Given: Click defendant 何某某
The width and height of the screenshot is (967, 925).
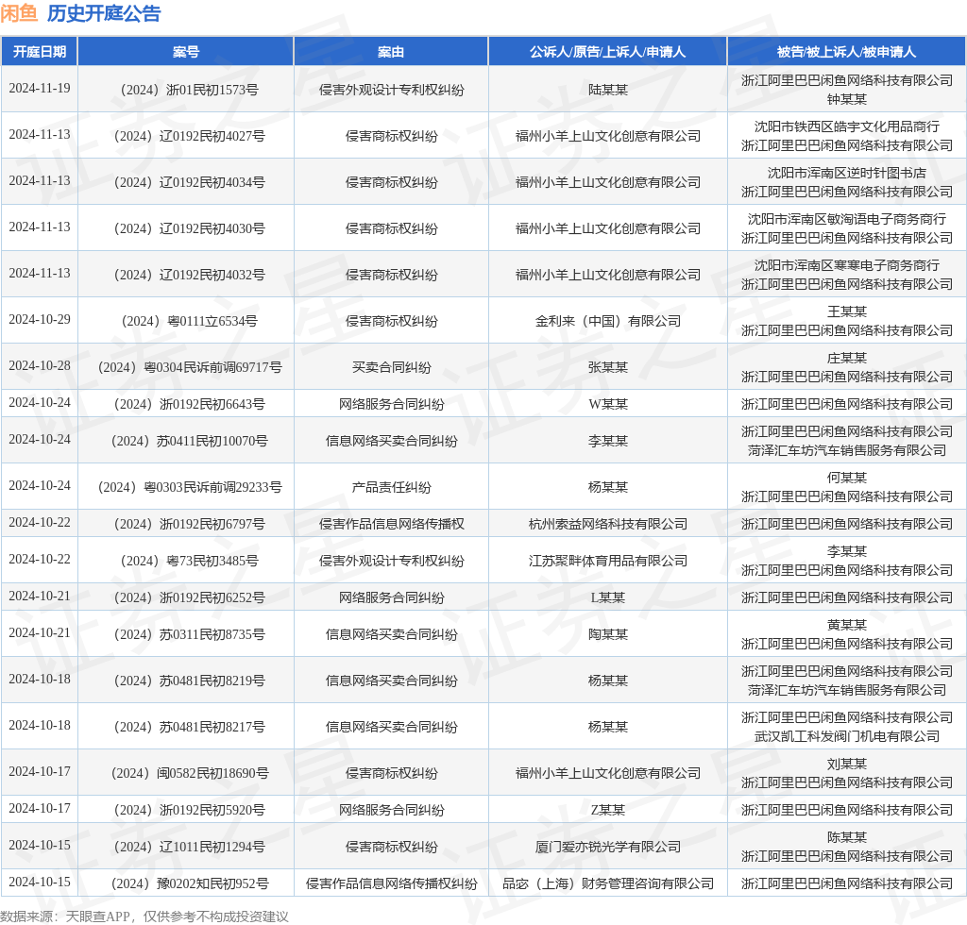Looking at the screenshot, I should 846,478.
